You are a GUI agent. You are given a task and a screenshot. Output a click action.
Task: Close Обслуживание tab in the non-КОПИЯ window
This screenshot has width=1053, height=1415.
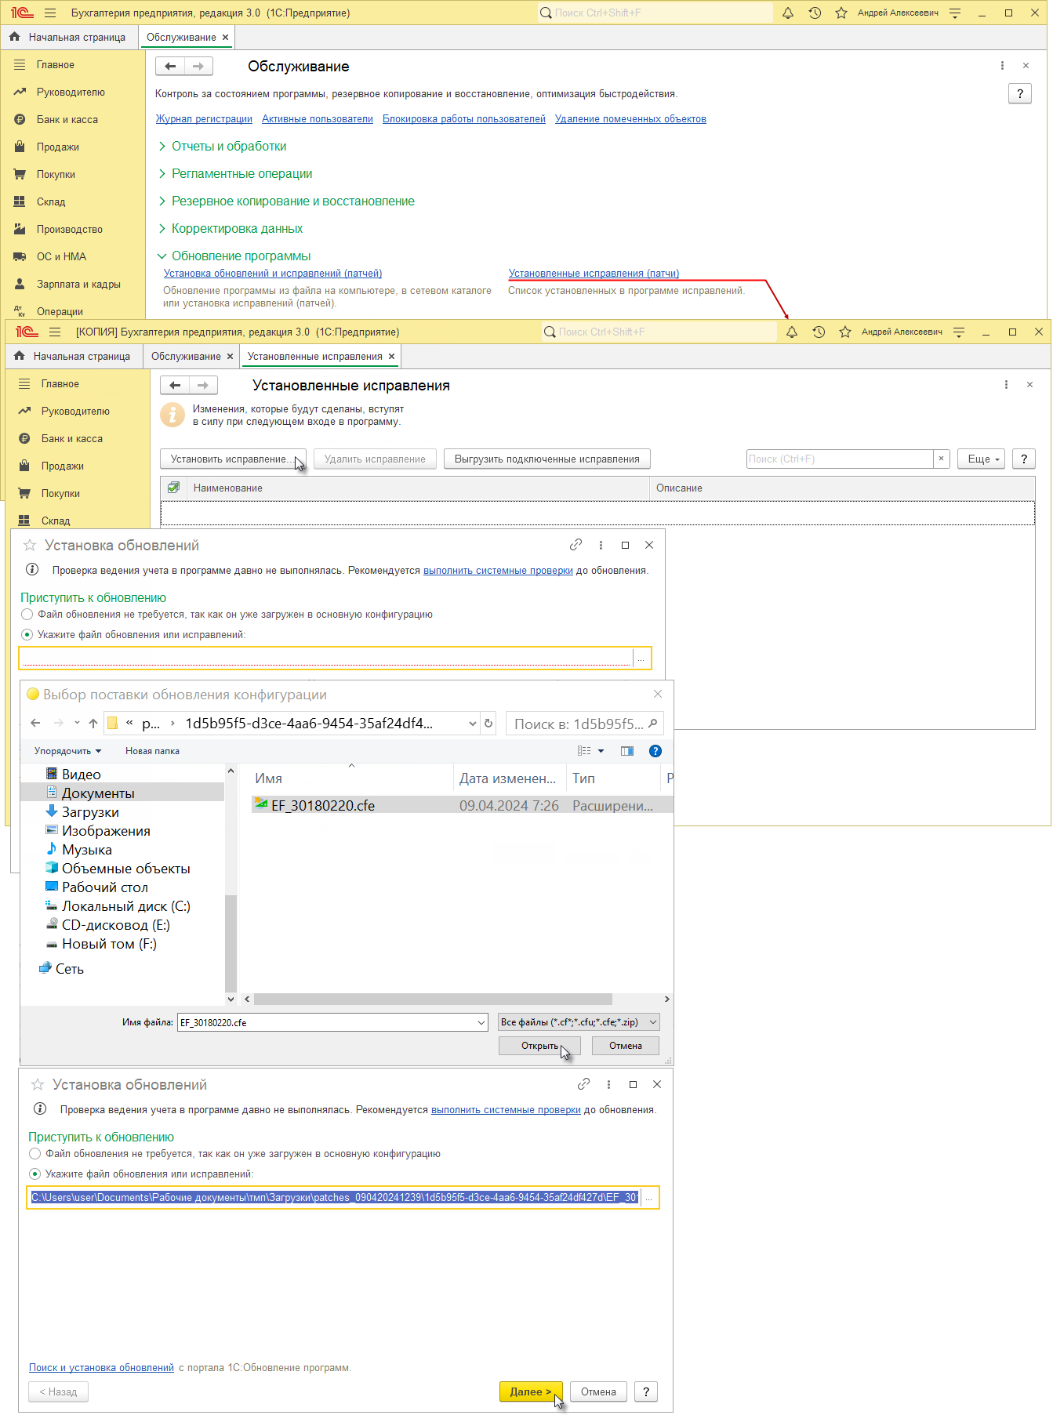(225, 37)
